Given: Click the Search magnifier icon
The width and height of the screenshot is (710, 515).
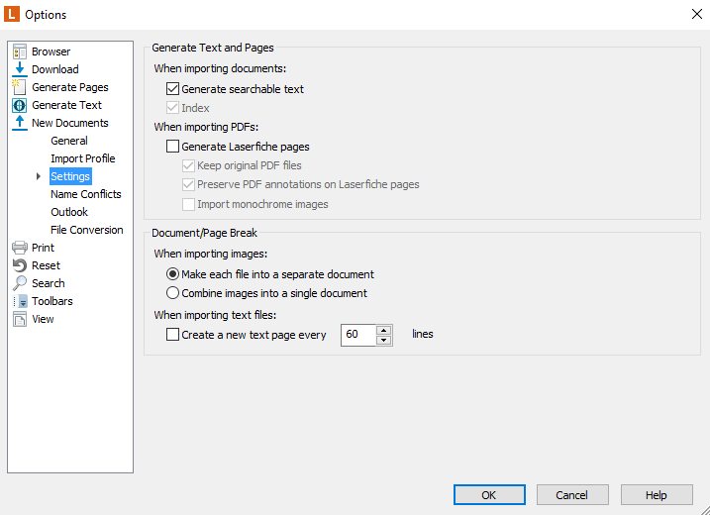Looking at the screenshot, I should pos(20,283).
